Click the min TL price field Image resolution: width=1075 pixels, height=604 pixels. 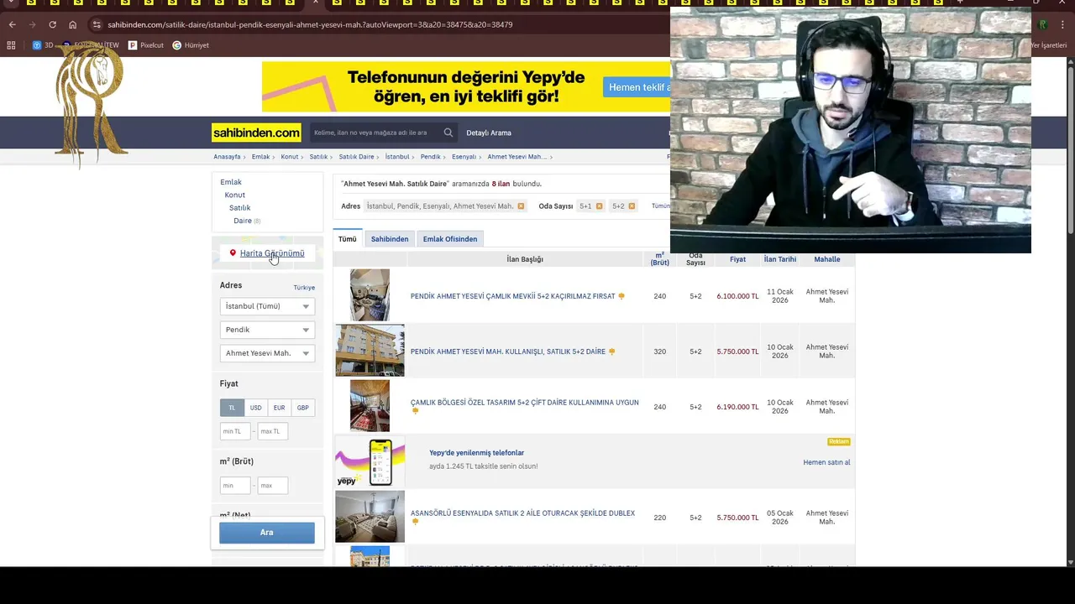pos(235,431)
